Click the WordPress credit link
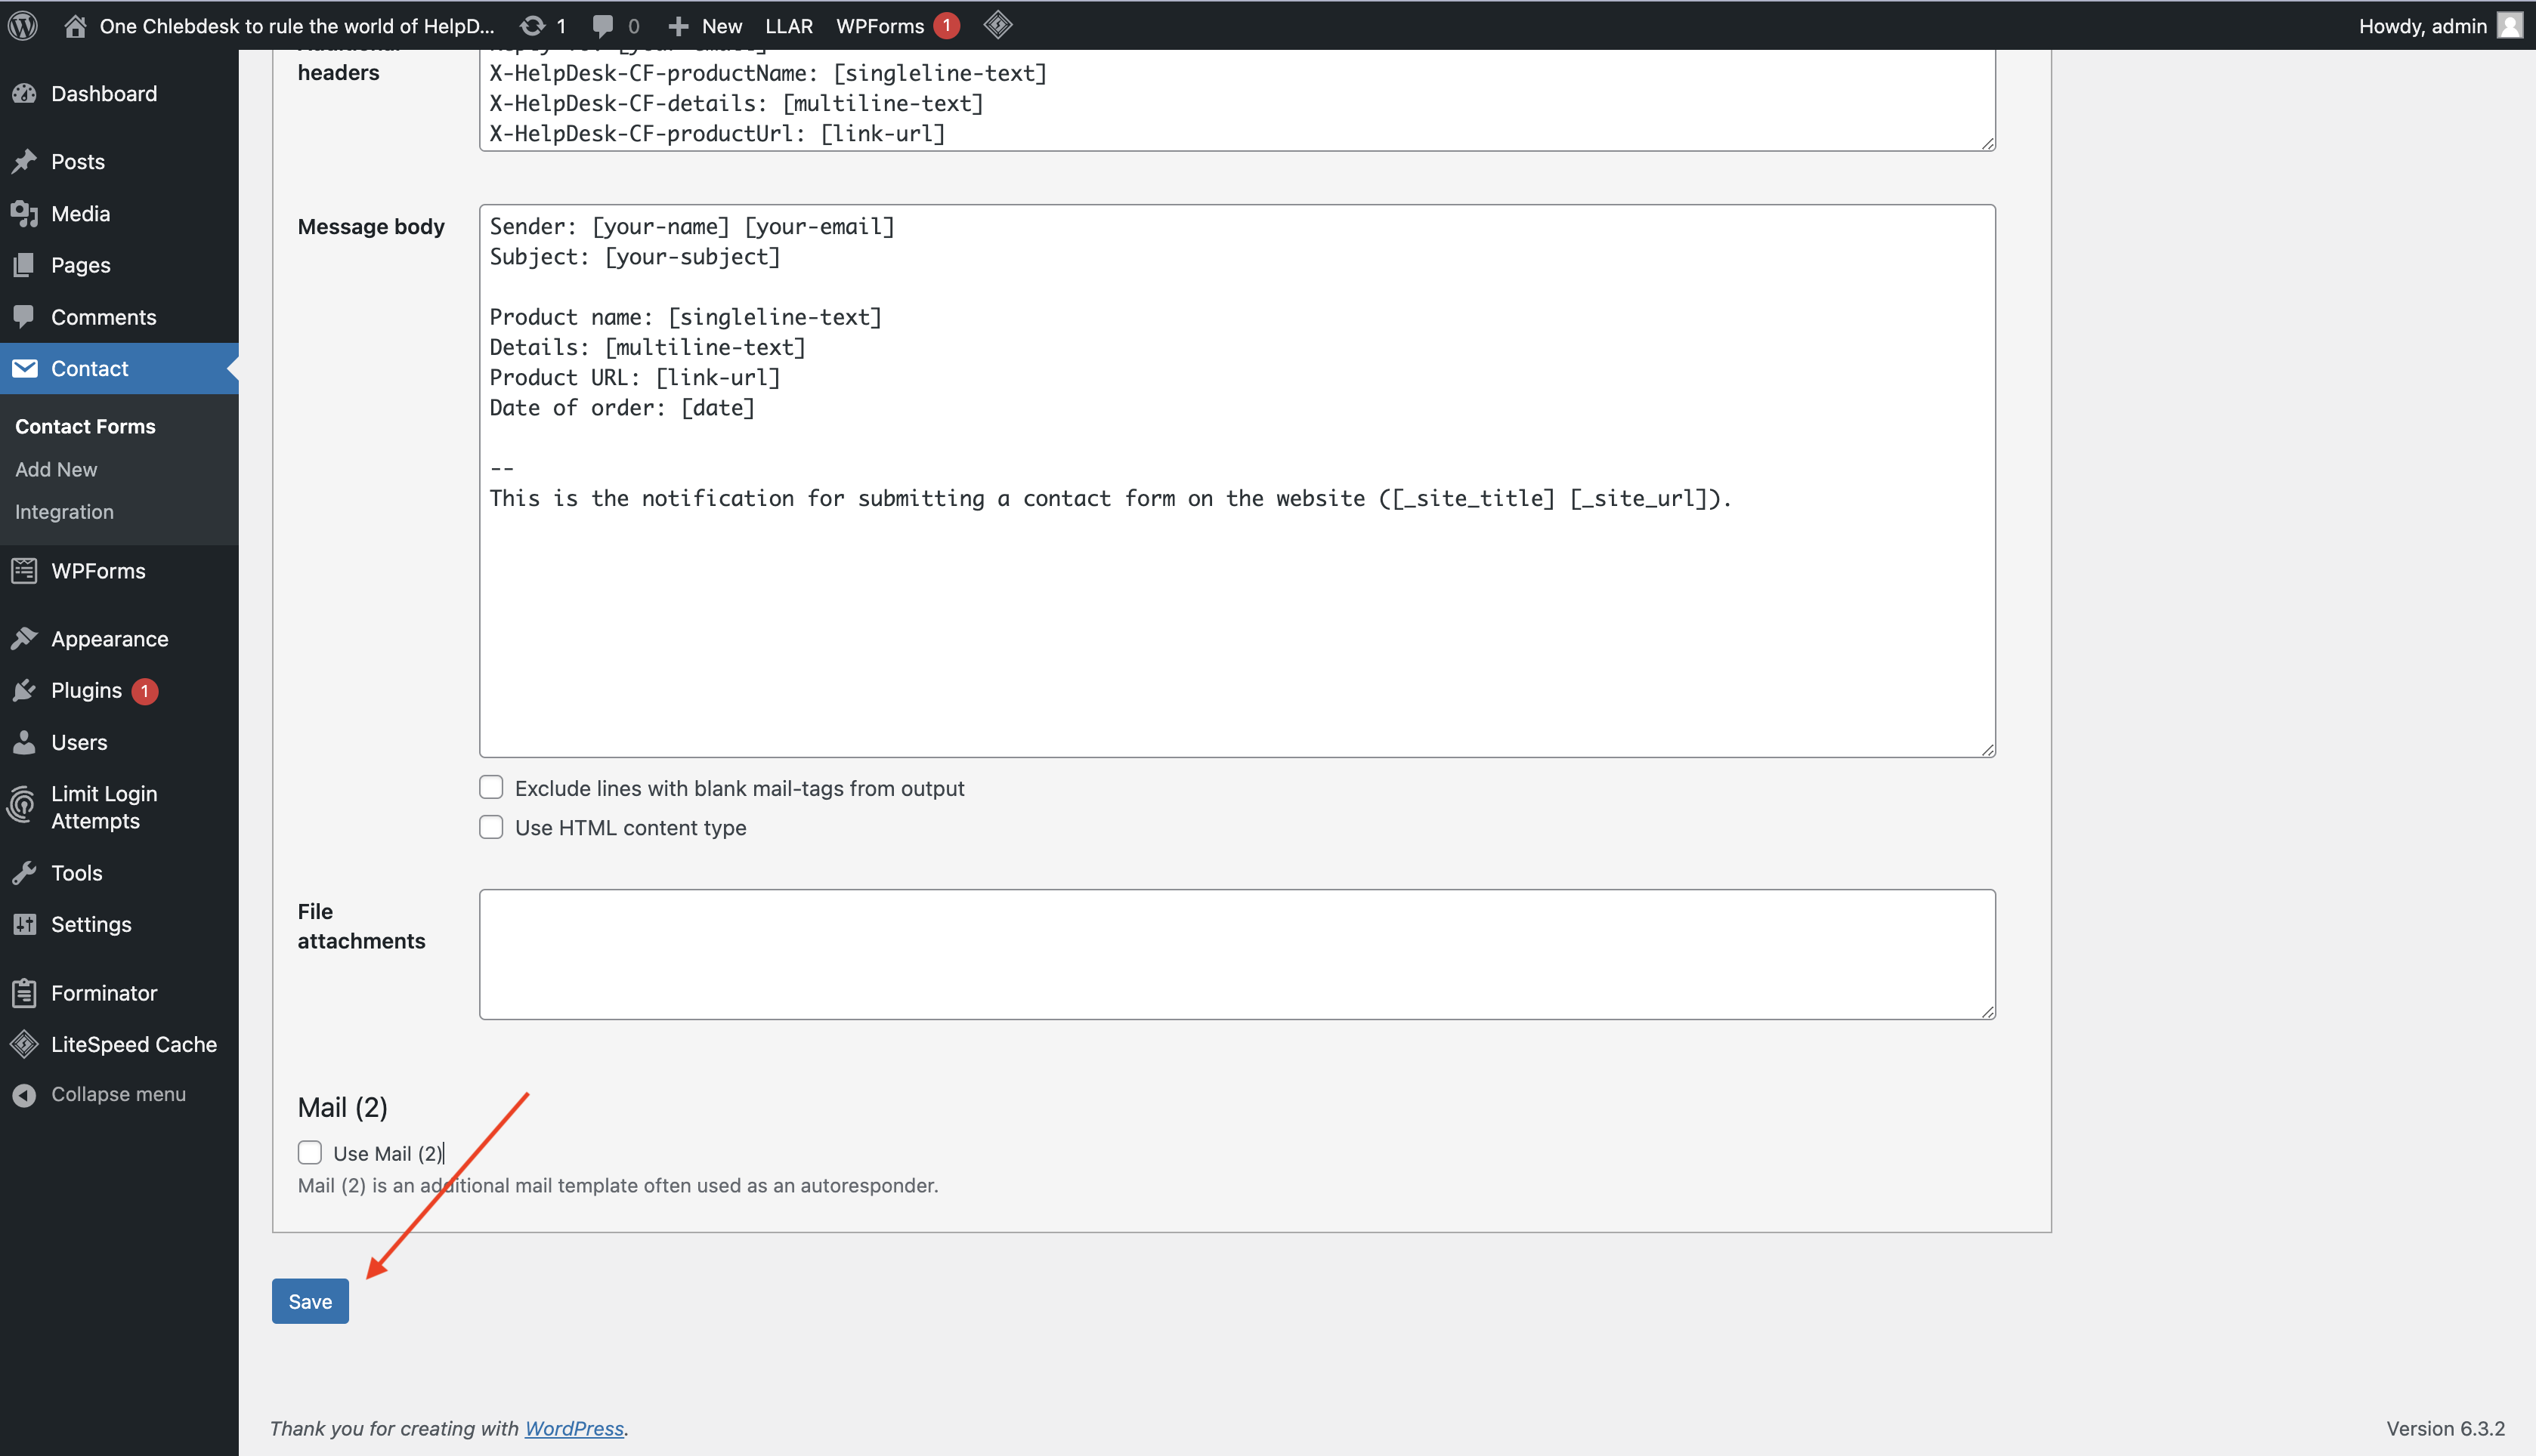 571,1427
